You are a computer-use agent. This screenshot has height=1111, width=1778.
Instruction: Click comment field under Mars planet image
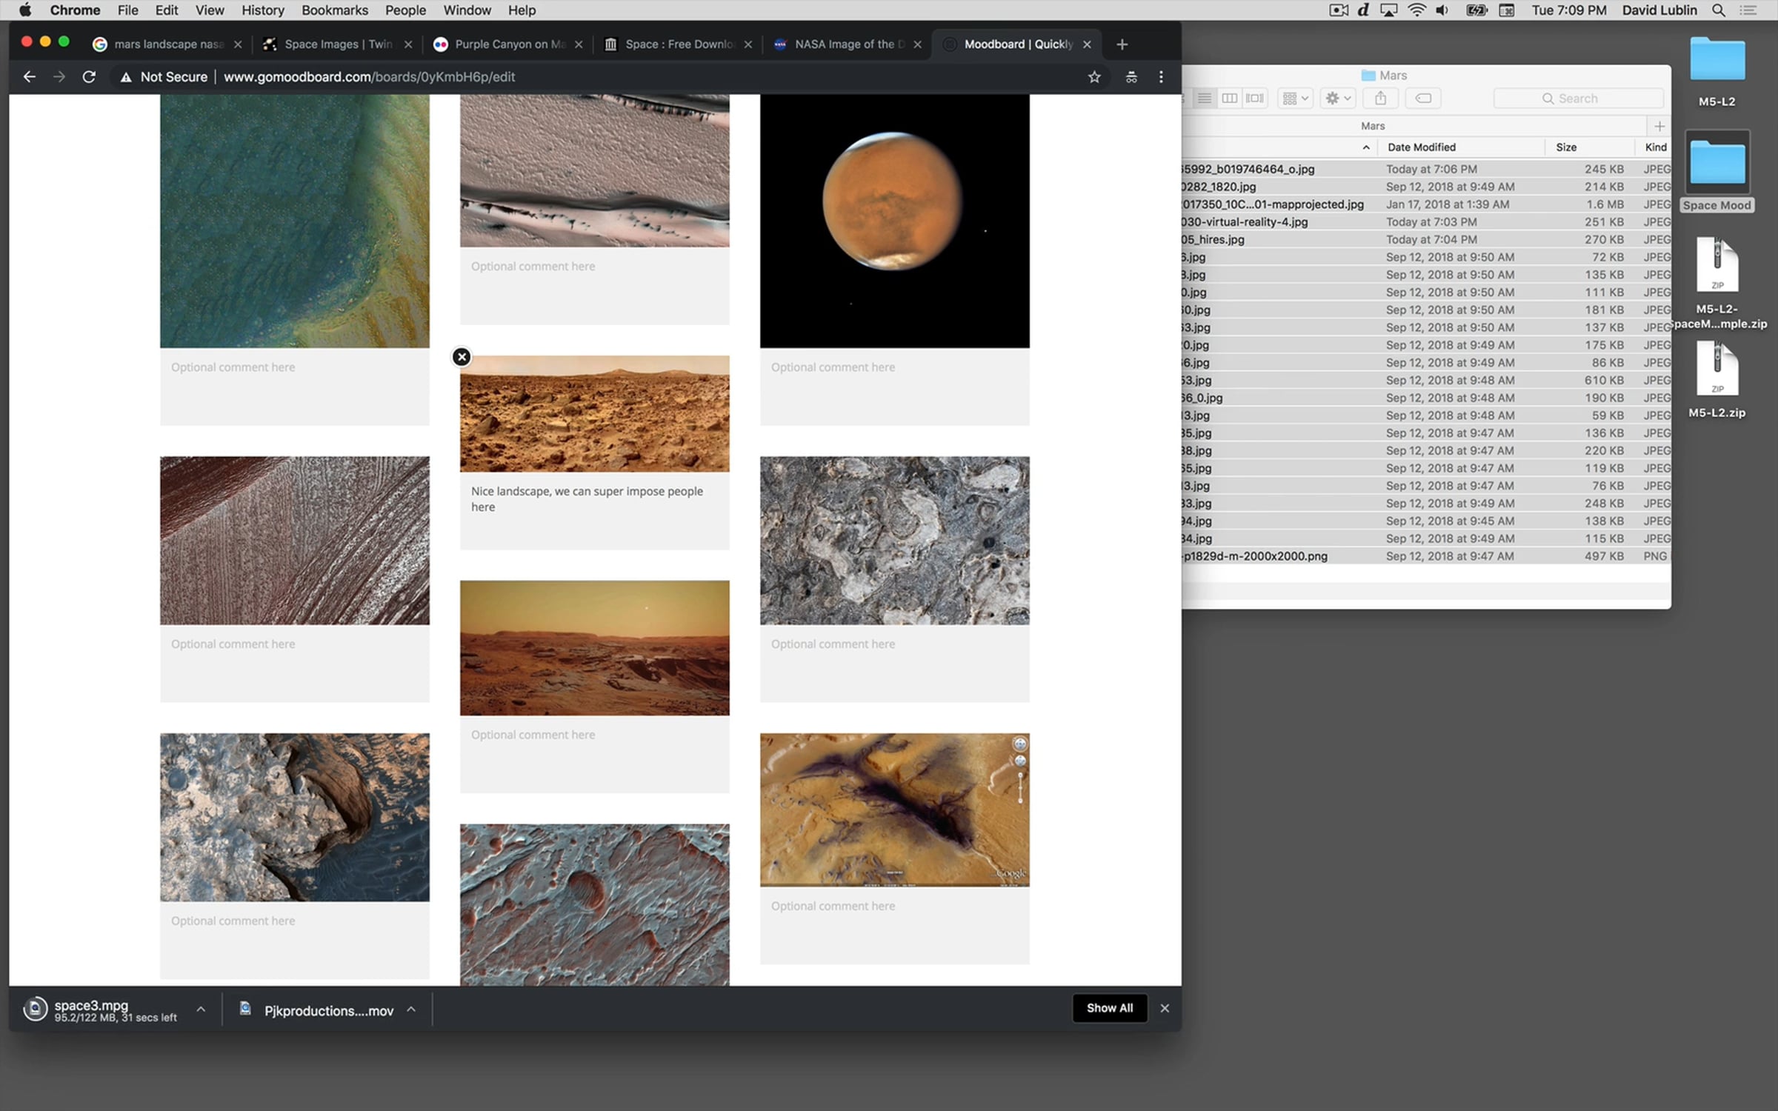click(894, 387)
